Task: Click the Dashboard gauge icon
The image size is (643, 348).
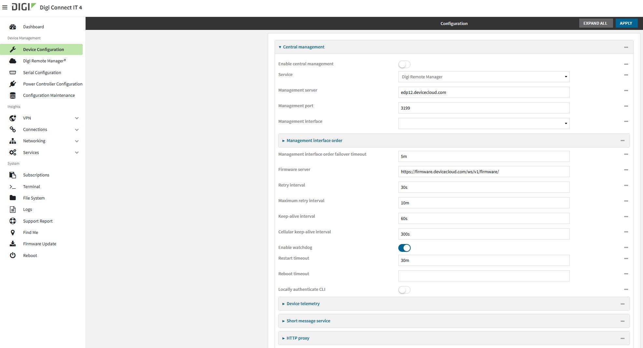Action: tap(13, 27)
